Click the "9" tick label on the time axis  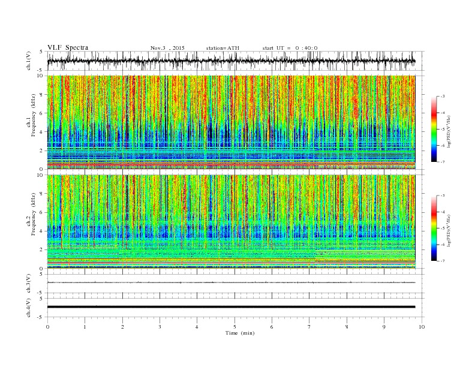point(384,327)
